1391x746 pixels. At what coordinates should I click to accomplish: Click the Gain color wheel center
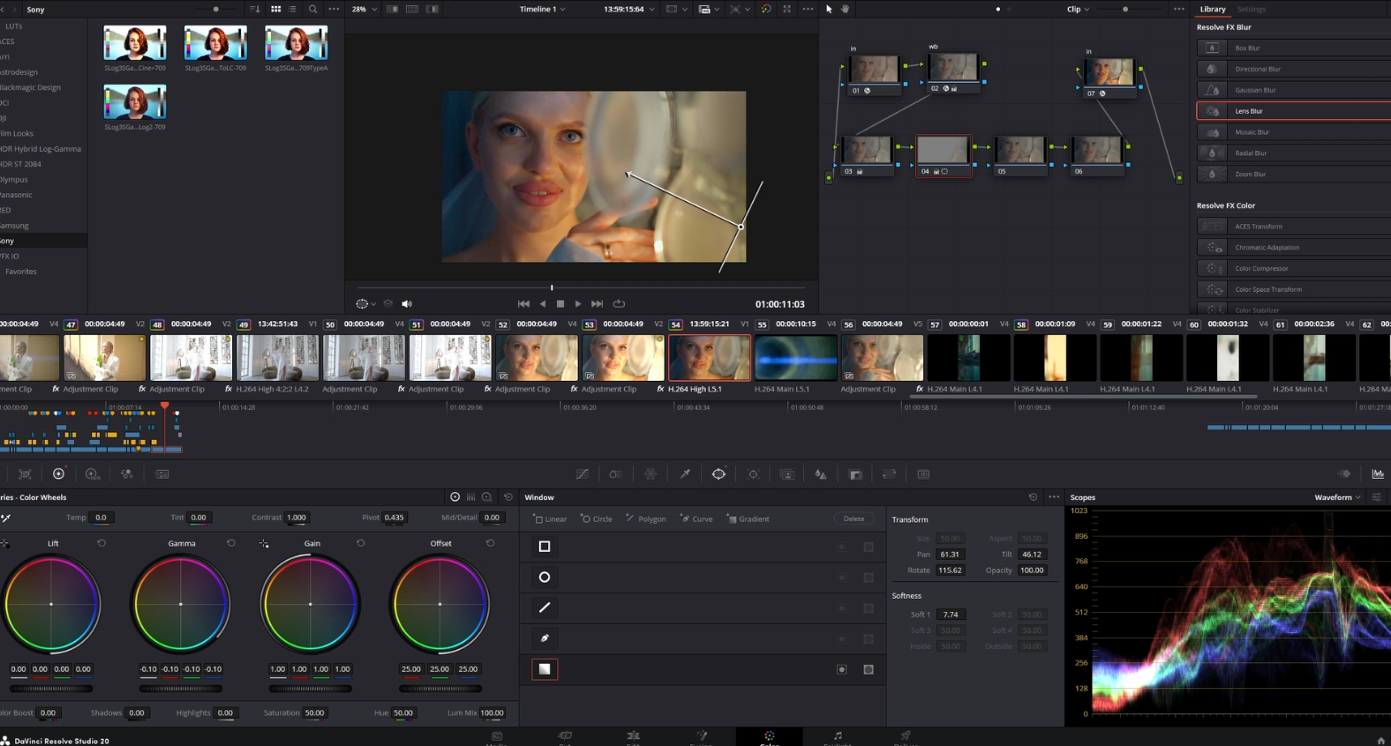311,604
